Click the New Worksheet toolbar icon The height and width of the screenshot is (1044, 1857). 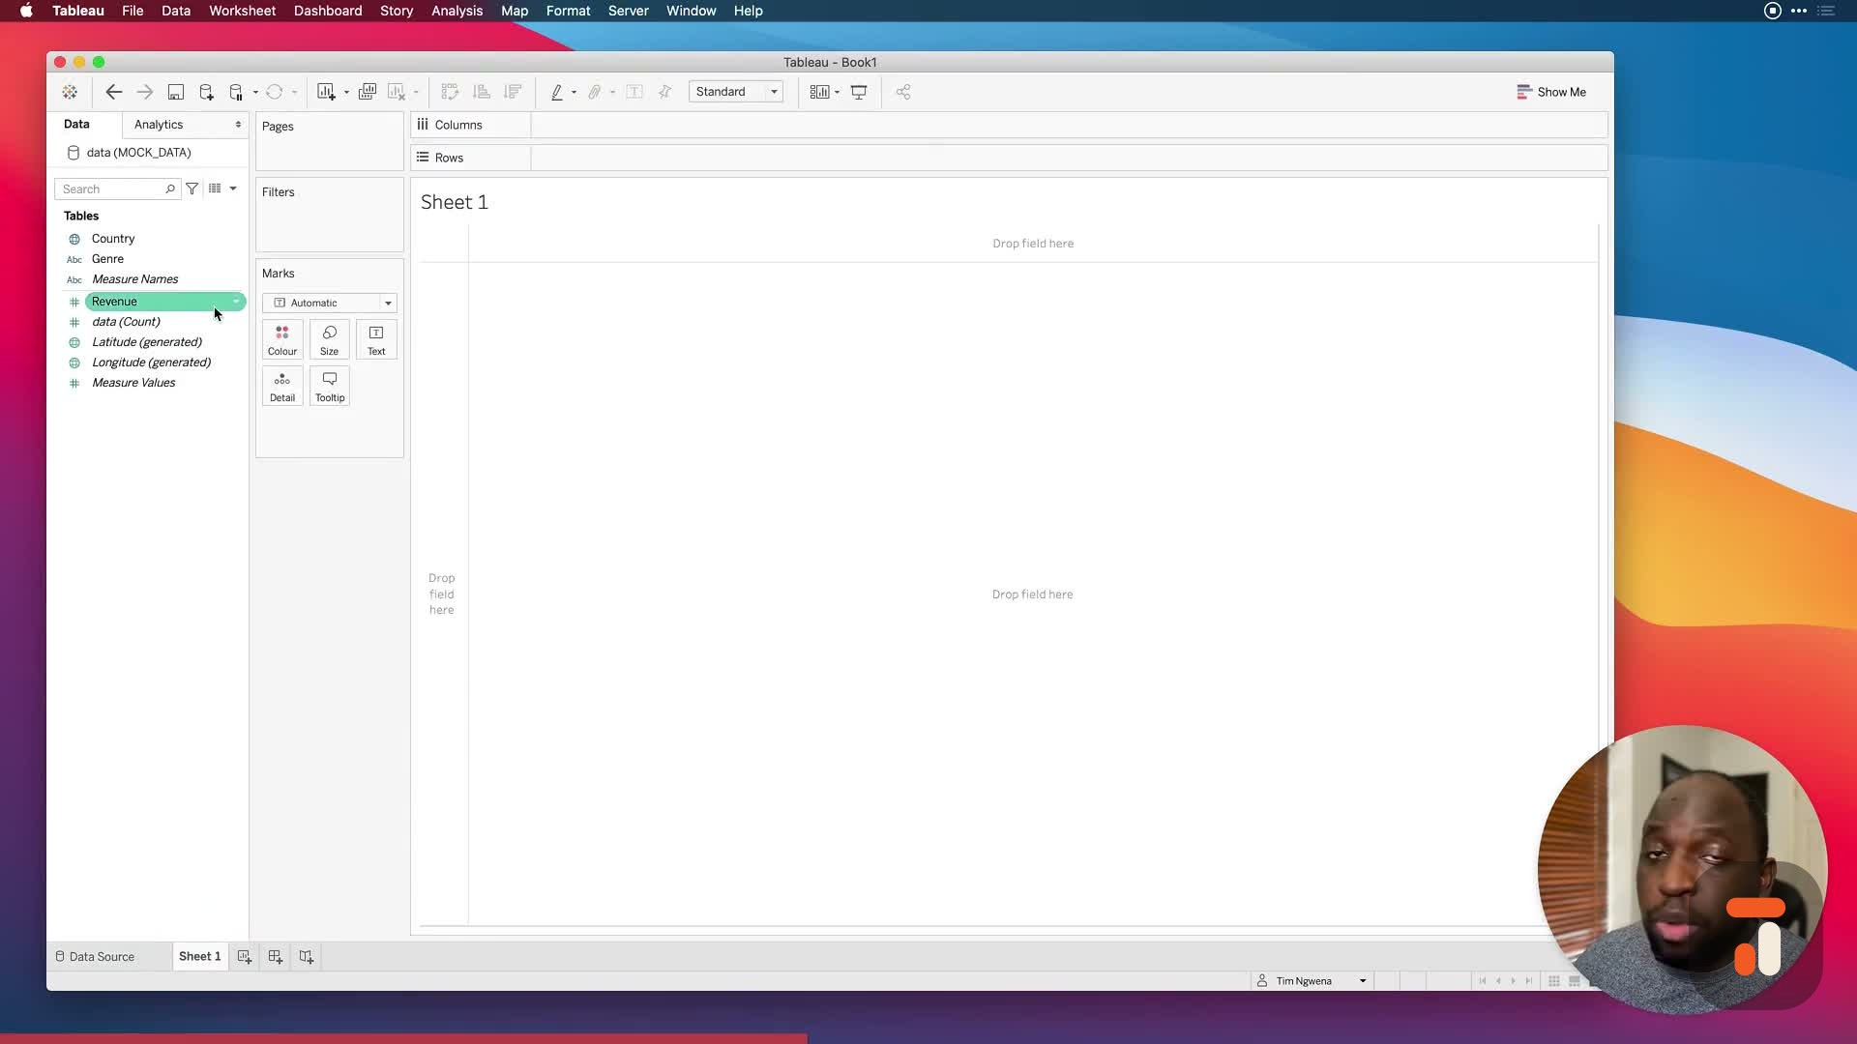(x=326, y=92)
